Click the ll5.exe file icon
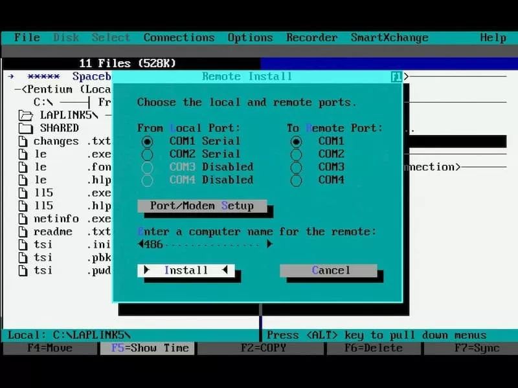The height and width of the screenshot is (388, 518). 23,193
